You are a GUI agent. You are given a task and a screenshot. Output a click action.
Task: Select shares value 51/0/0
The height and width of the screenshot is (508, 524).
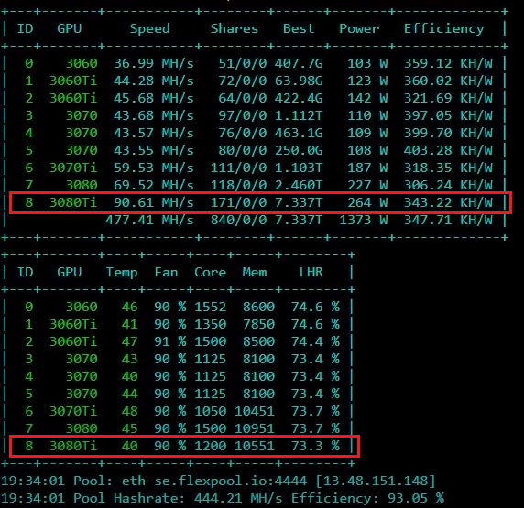(x=243, y=63)
